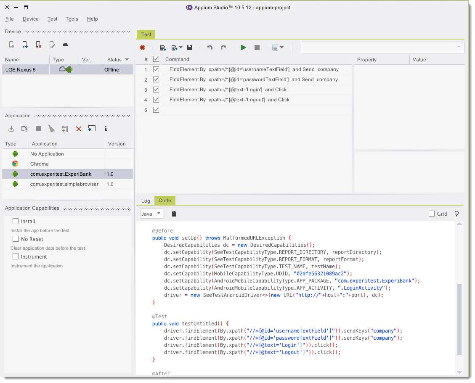
Task: Open the Status column dropdown arrow
Action: click(x=127, y=60)
